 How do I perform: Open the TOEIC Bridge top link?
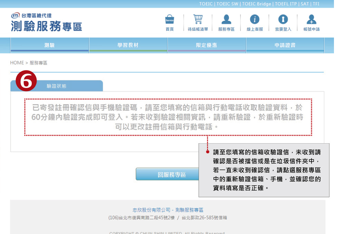257,4
